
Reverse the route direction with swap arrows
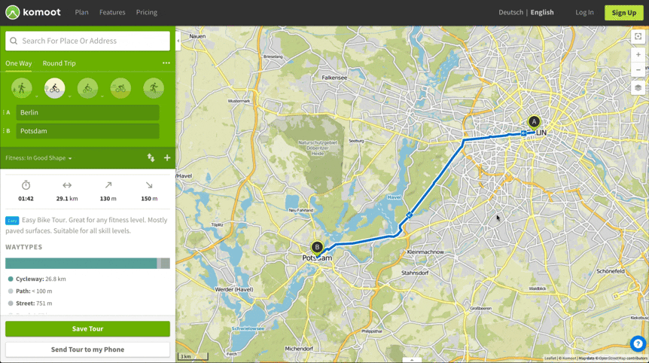151,158
